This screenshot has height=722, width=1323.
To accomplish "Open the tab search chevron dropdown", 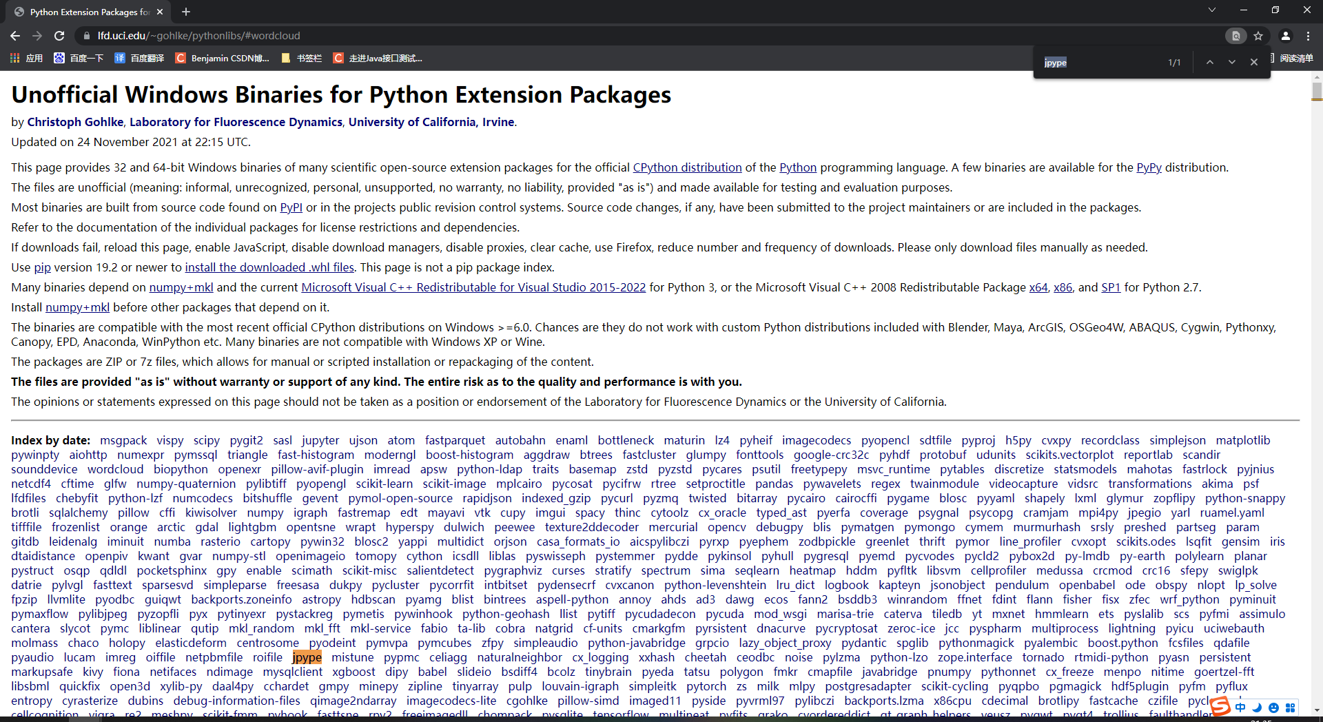I will click(x=1211, y=10).
